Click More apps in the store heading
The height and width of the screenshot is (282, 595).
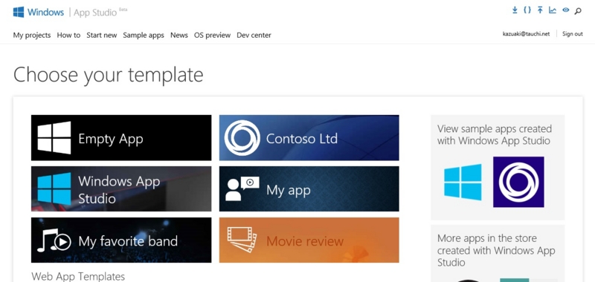point(496,250)
